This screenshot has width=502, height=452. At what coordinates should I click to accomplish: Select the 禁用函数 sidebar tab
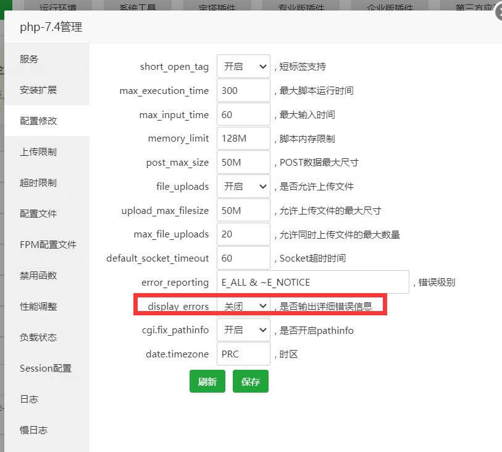(x=38, y=275)
